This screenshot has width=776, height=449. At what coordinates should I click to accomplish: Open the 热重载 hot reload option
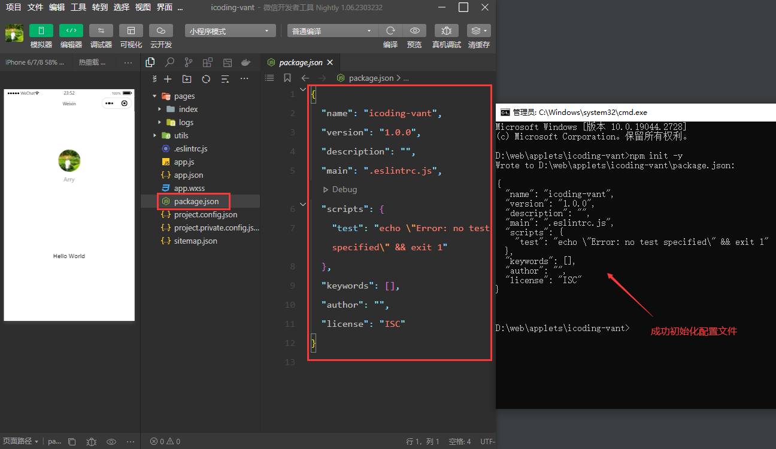93,62
